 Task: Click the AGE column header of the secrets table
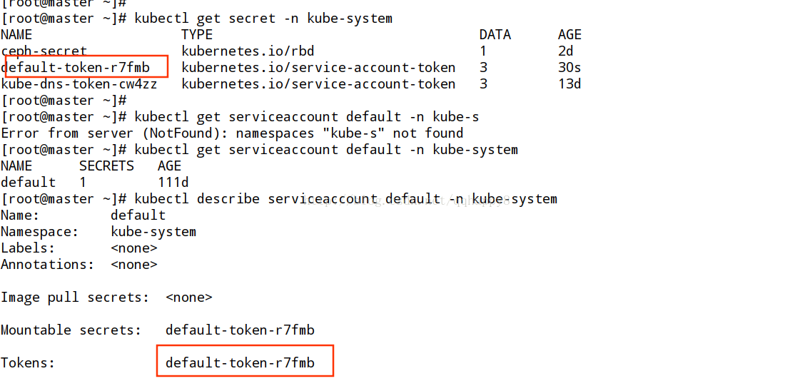[570, 35]
